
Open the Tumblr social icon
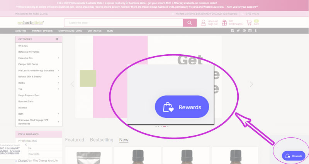(256, 31)
